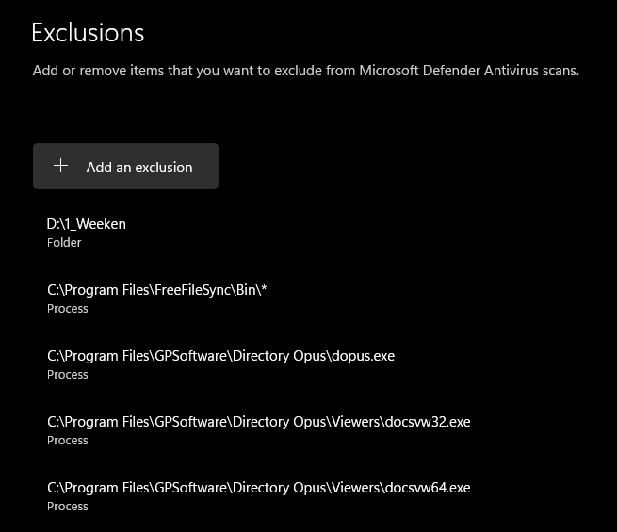
Task: Click docsvw64.exe filename at the path end
Action: coord(428,488)
